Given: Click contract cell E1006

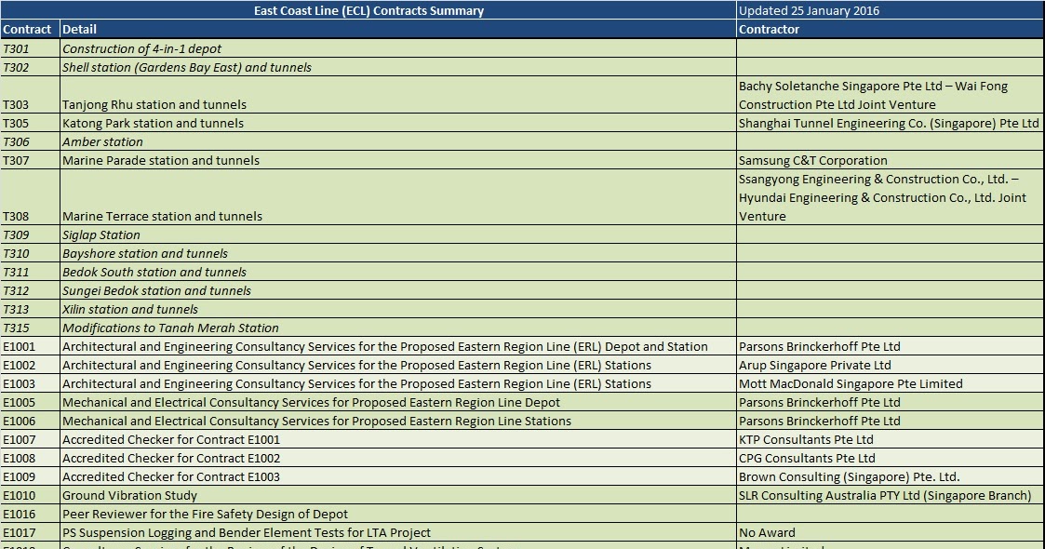Looking at the screenshot, I should pyautogui.click(x=30, y=422).
